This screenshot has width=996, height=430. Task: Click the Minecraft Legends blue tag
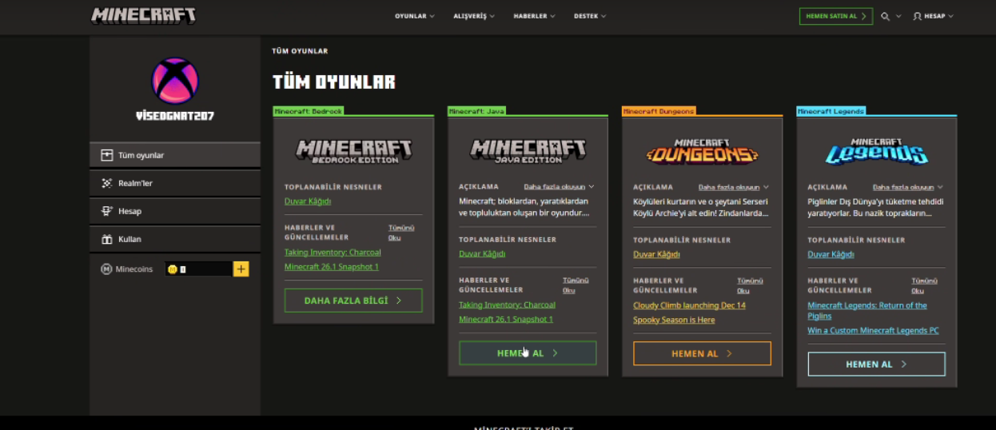click(831, 111)
